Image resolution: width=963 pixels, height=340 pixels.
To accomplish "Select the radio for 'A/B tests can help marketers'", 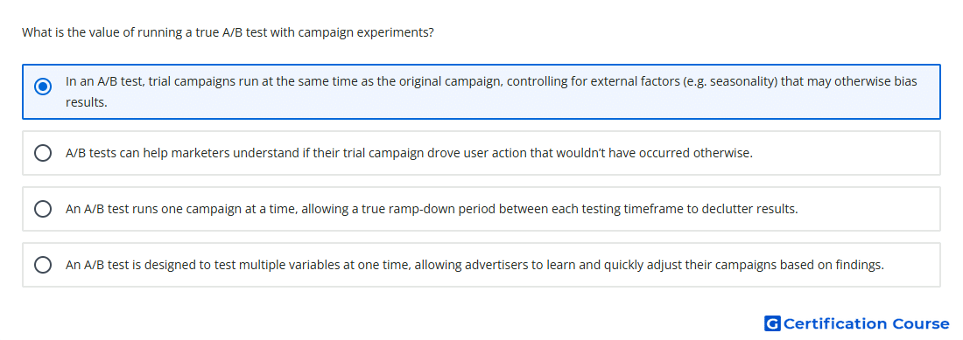I will [x=42, y=153].
